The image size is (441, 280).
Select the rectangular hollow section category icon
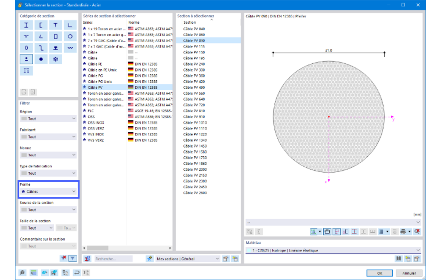(x=55, y=37)
